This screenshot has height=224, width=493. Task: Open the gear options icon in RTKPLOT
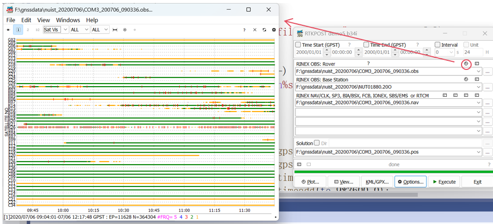click(x=274, y=30)
